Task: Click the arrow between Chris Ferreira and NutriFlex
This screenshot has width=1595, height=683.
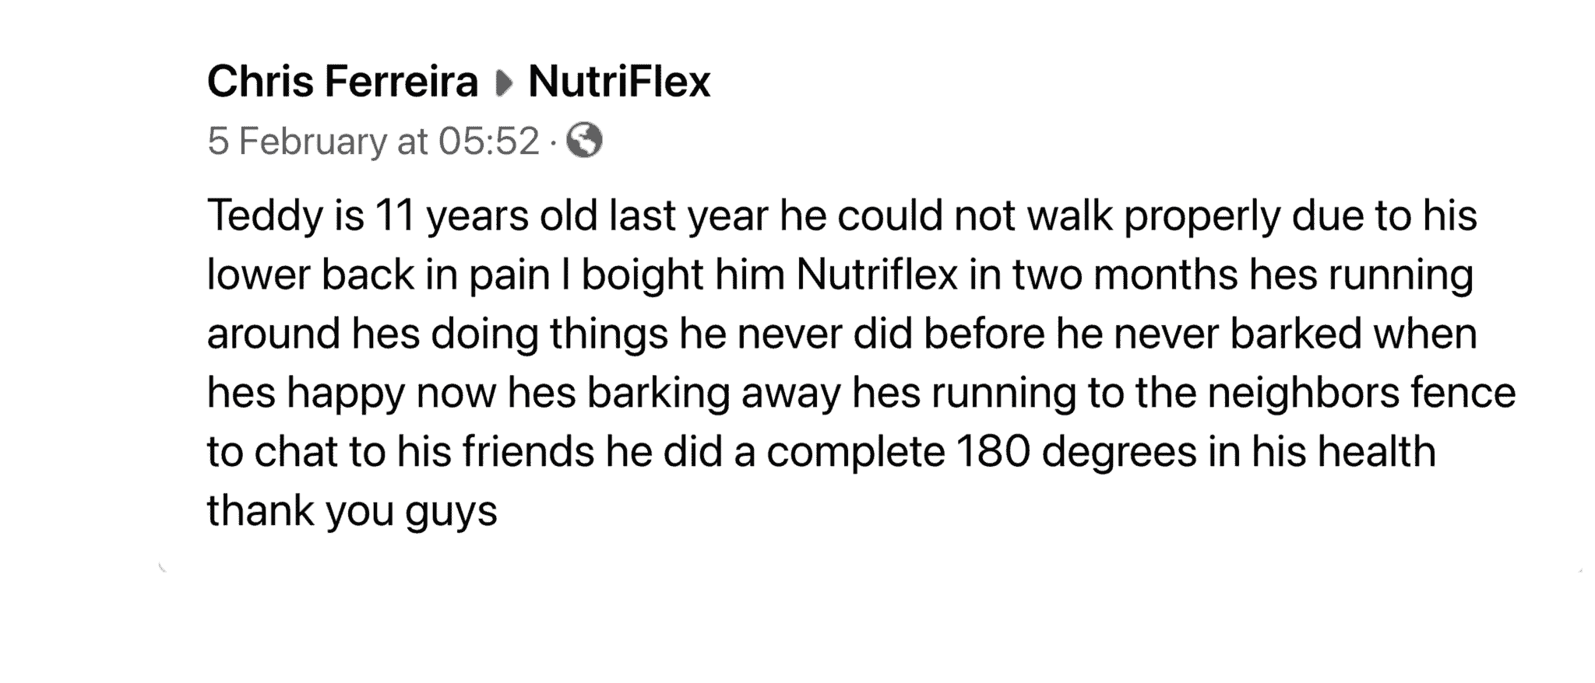Action: click(x=504, y=83)
